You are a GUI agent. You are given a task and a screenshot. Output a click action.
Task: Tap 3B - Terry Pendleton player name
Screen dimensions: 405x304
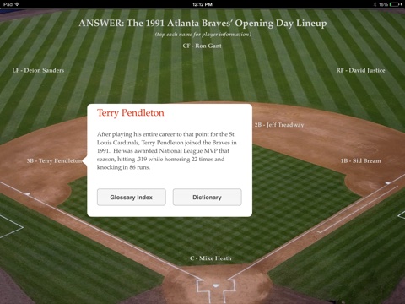click(54, 160)
